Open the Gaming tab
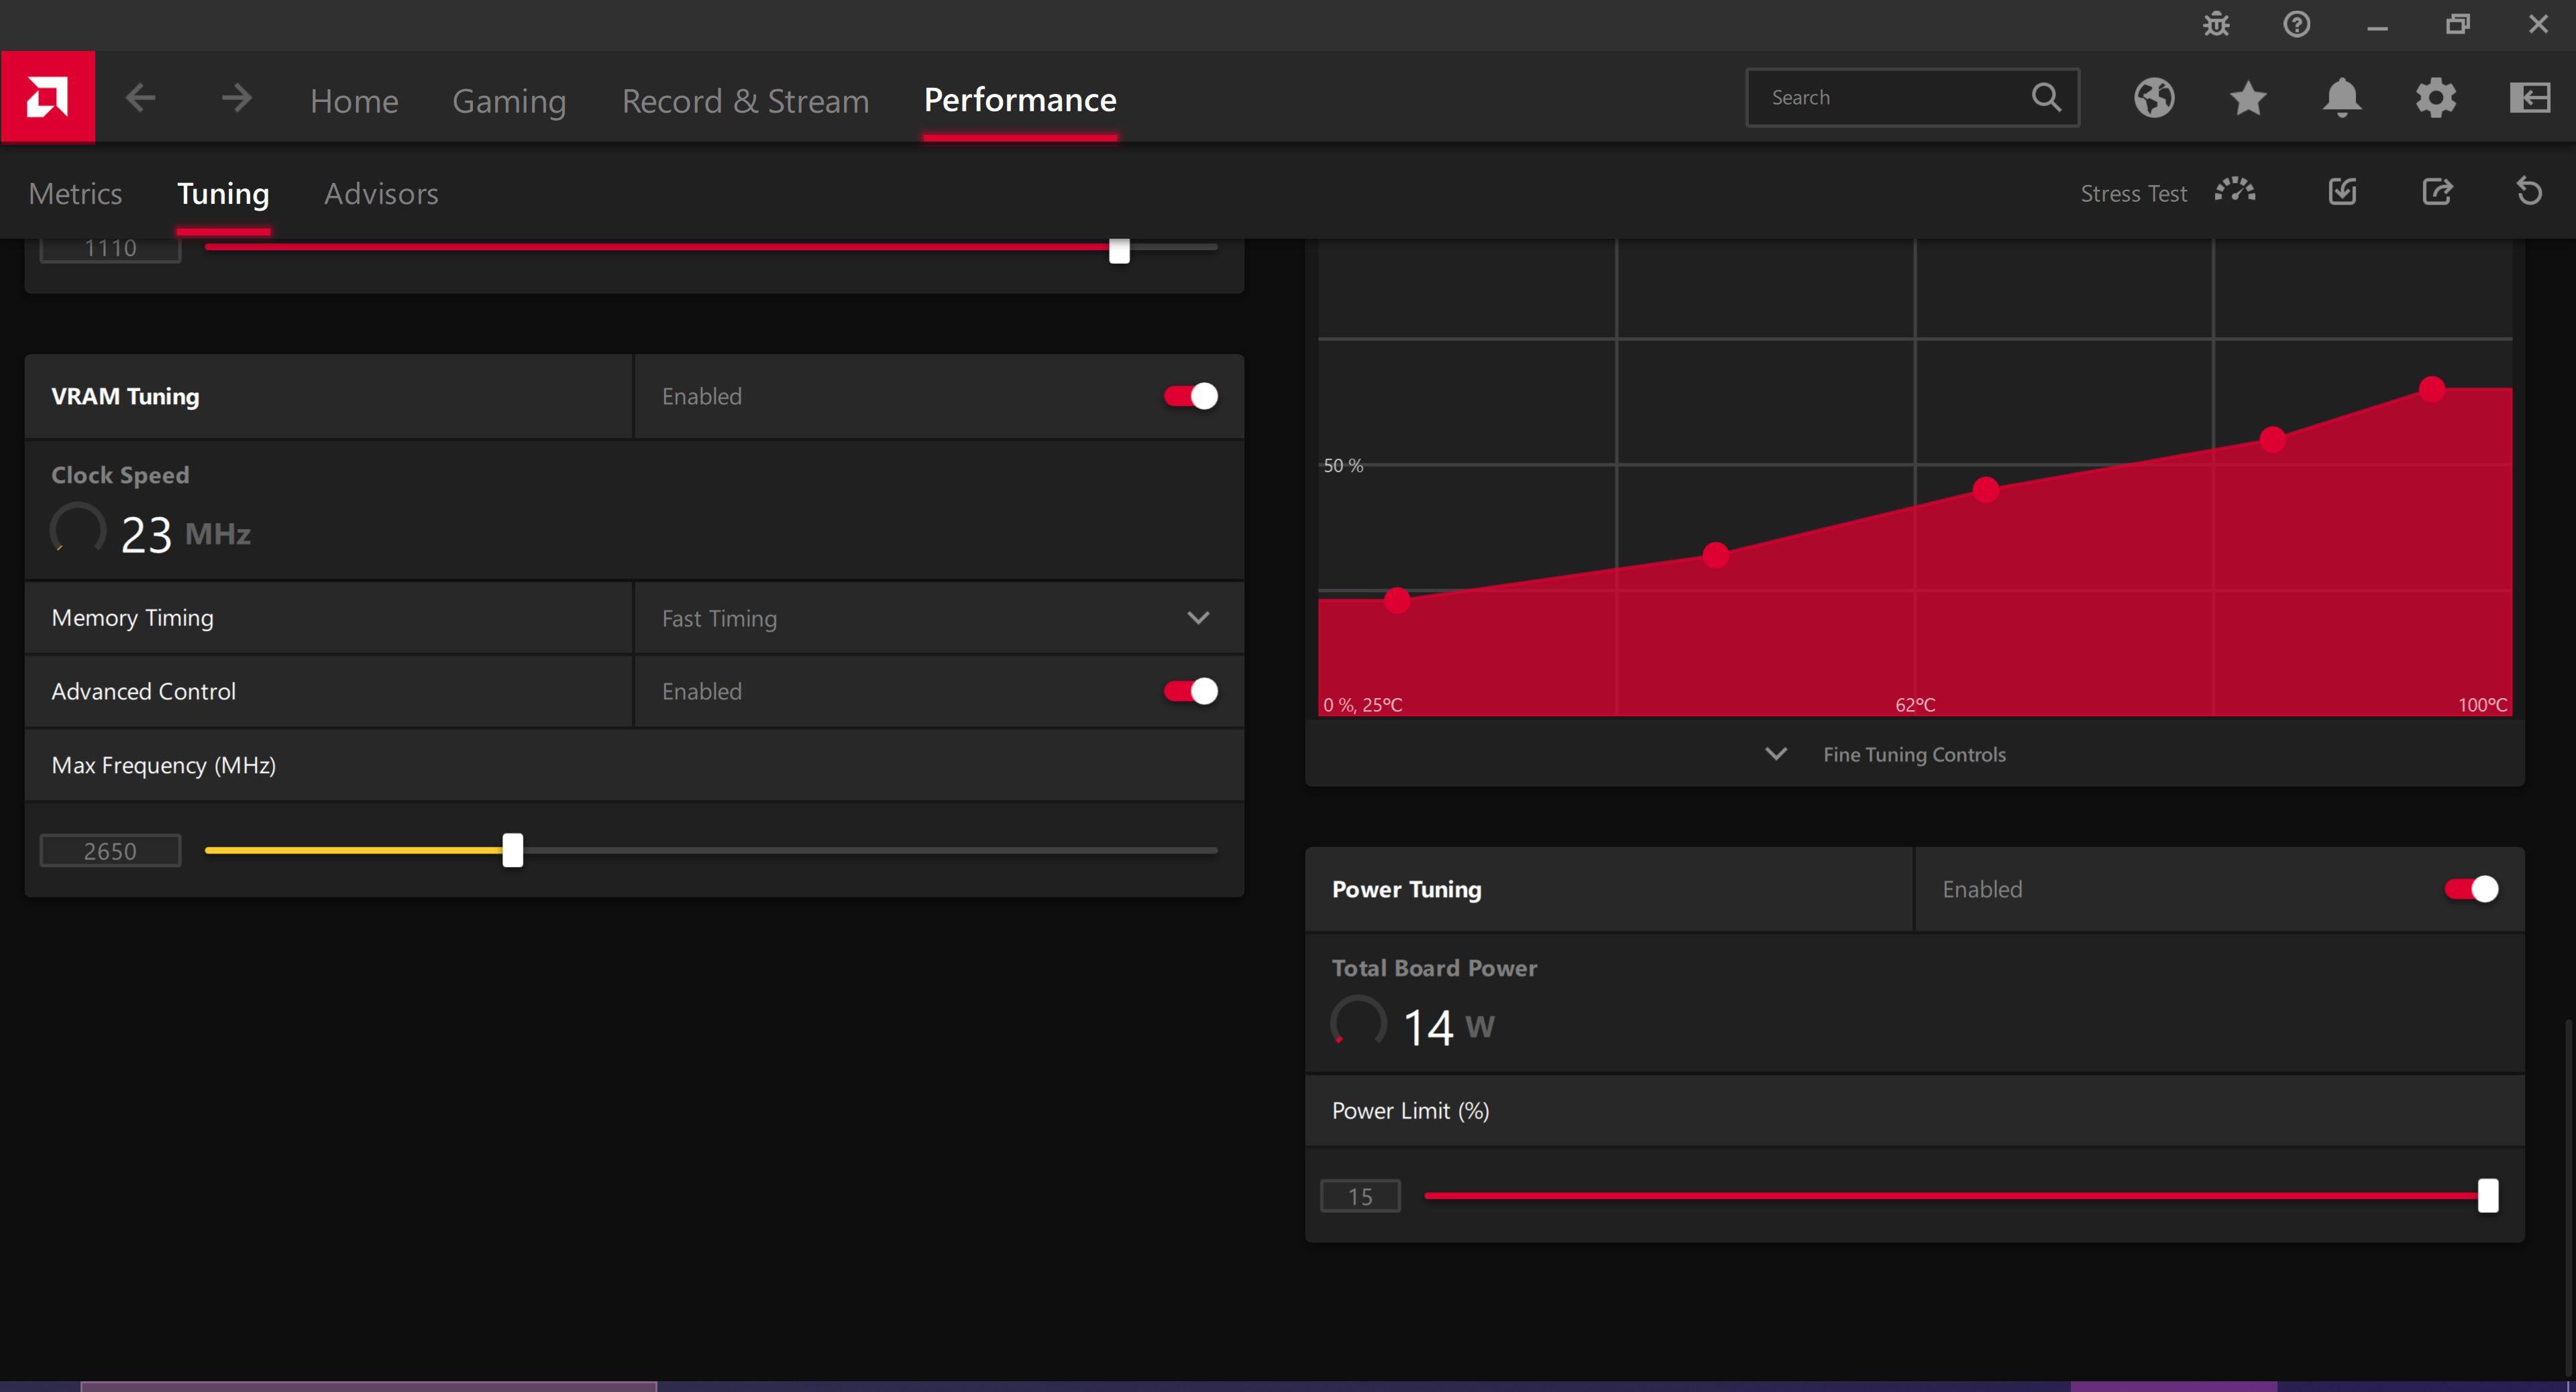Image resolution: width=2576 pixels, height=1392 pixels. [x=509, y=101]
